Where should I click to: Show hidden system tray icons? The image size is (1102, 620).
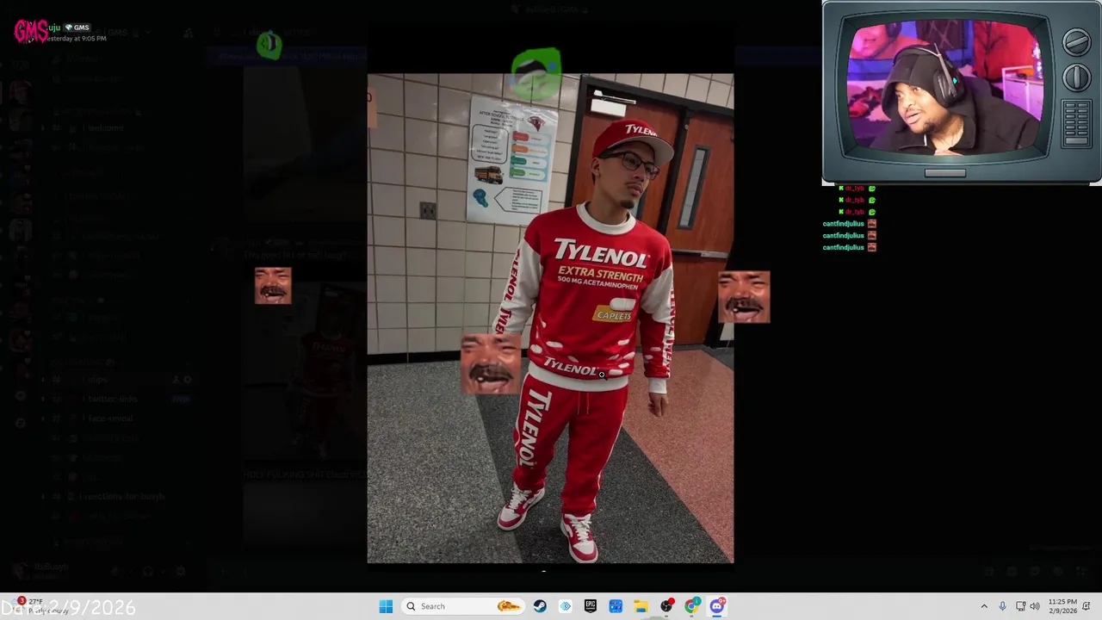[x=984, y=606]
